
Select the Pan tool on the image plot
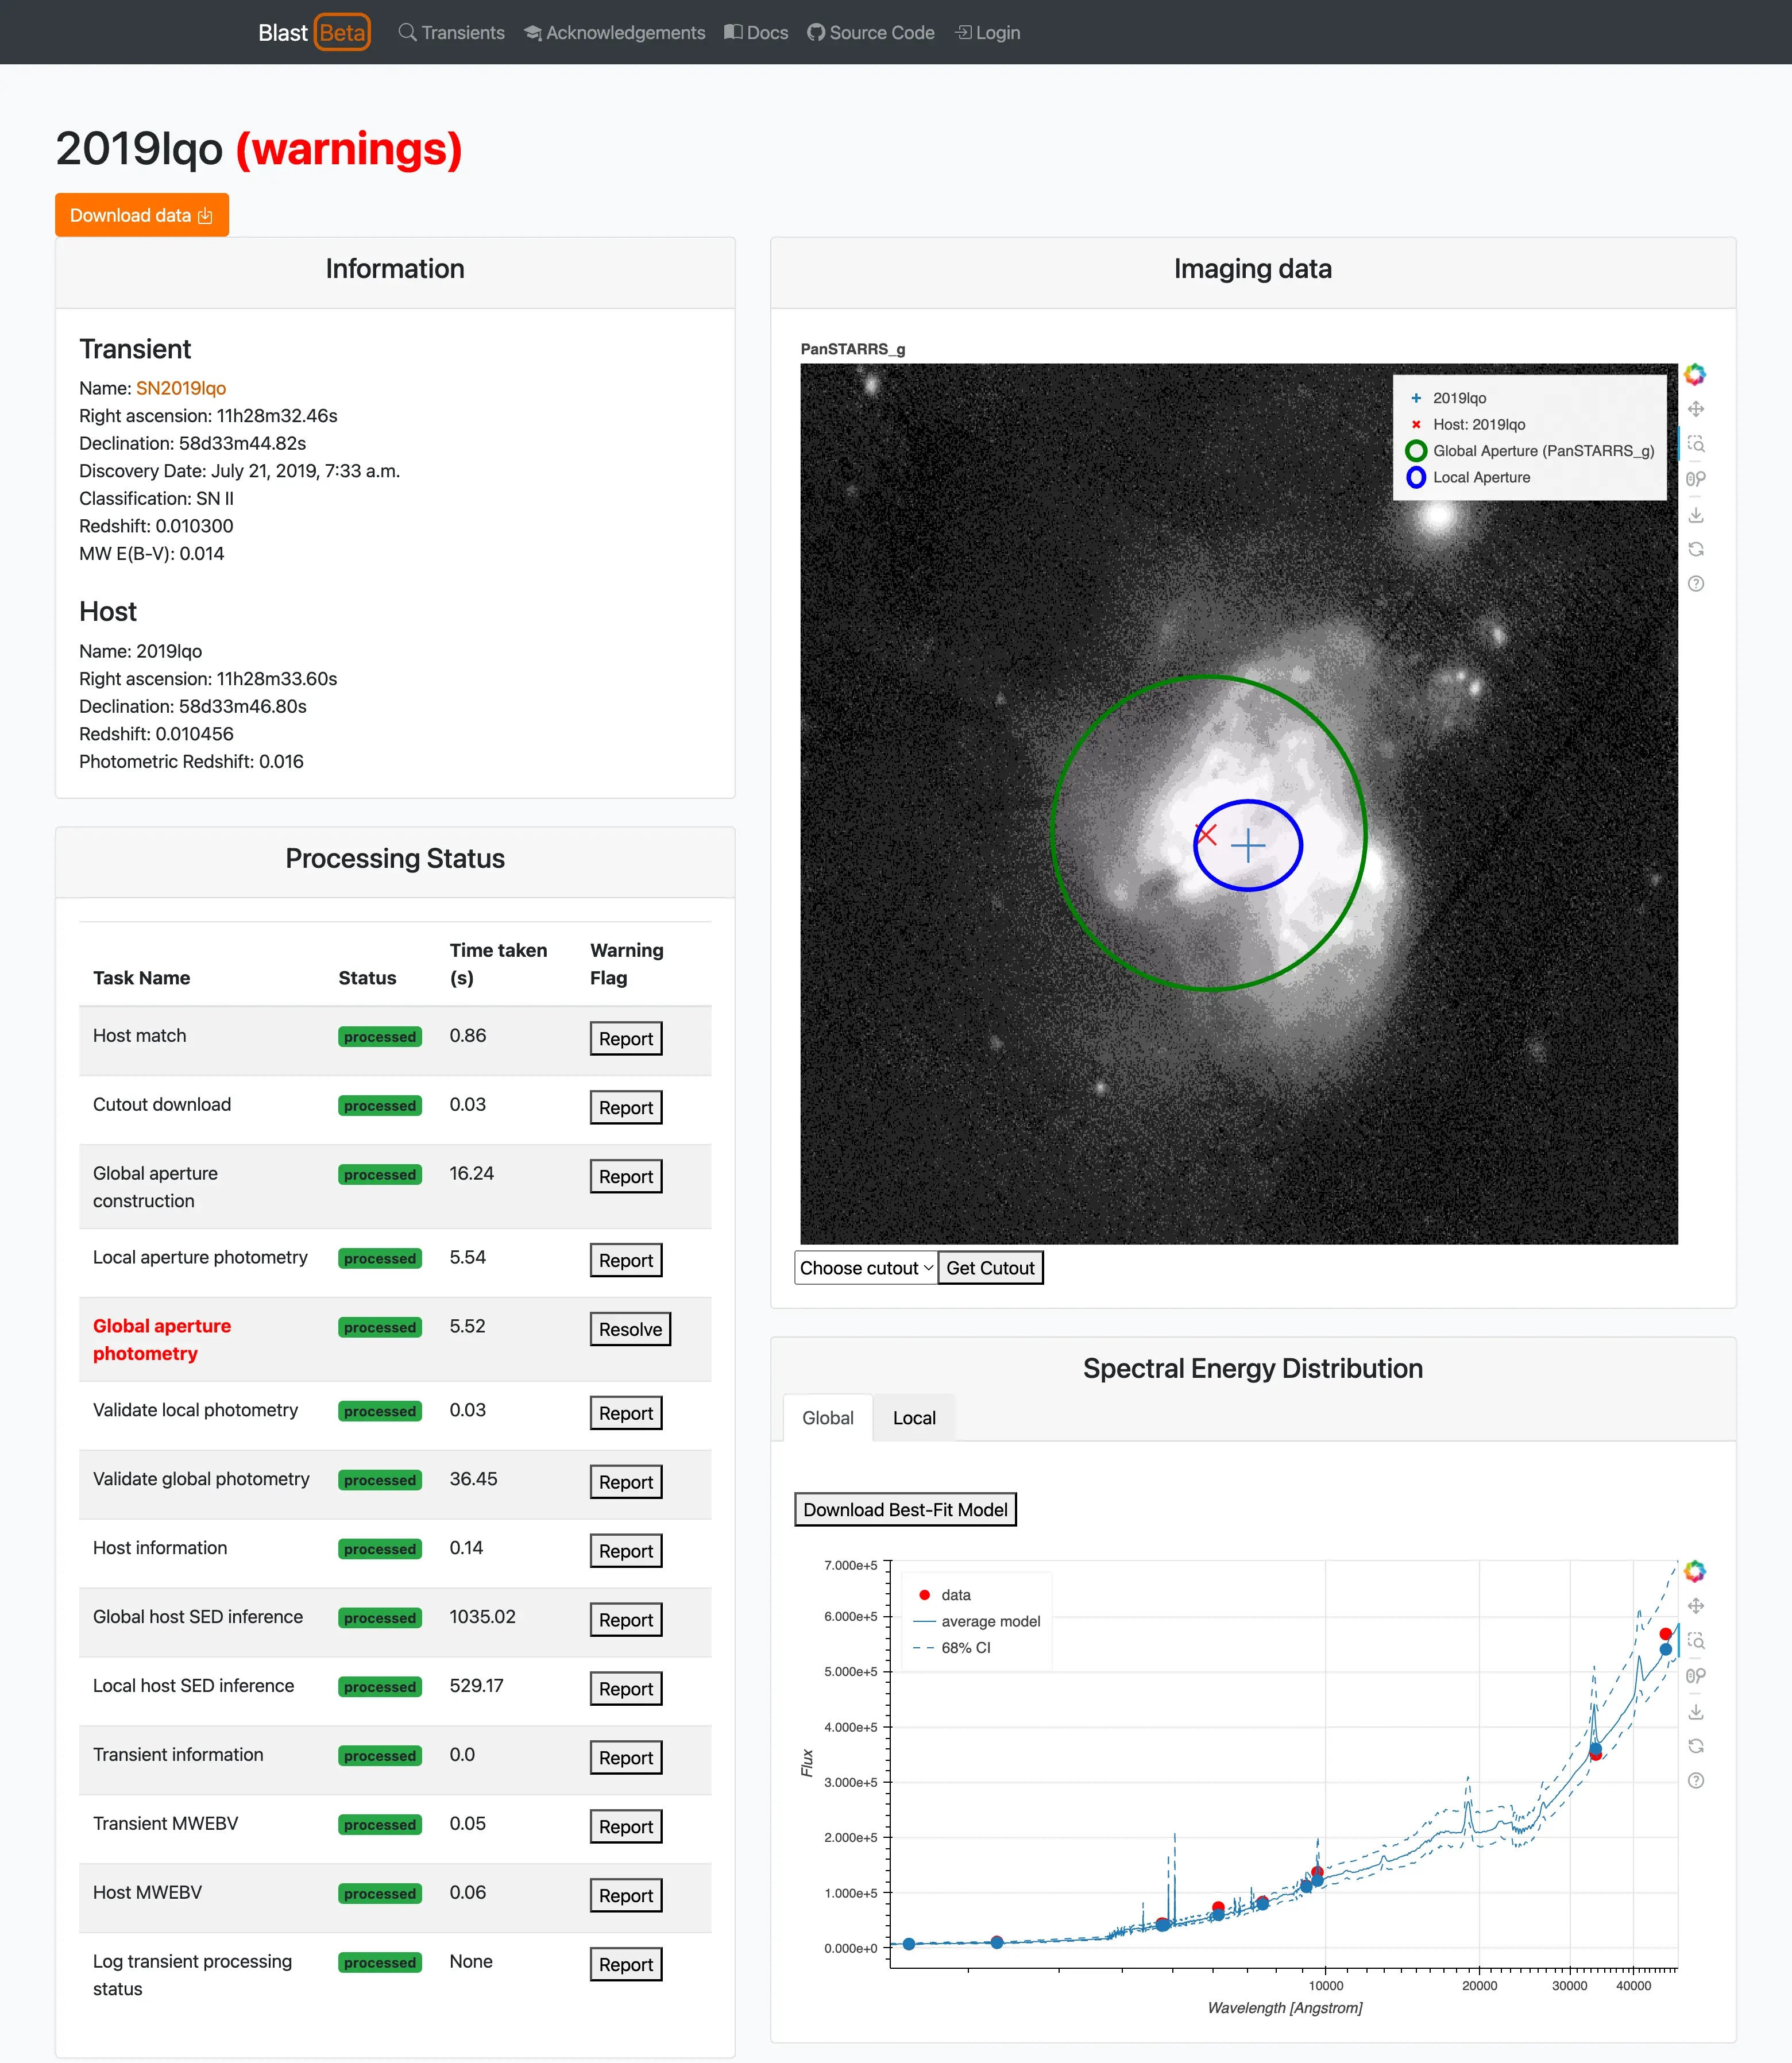1696,409
